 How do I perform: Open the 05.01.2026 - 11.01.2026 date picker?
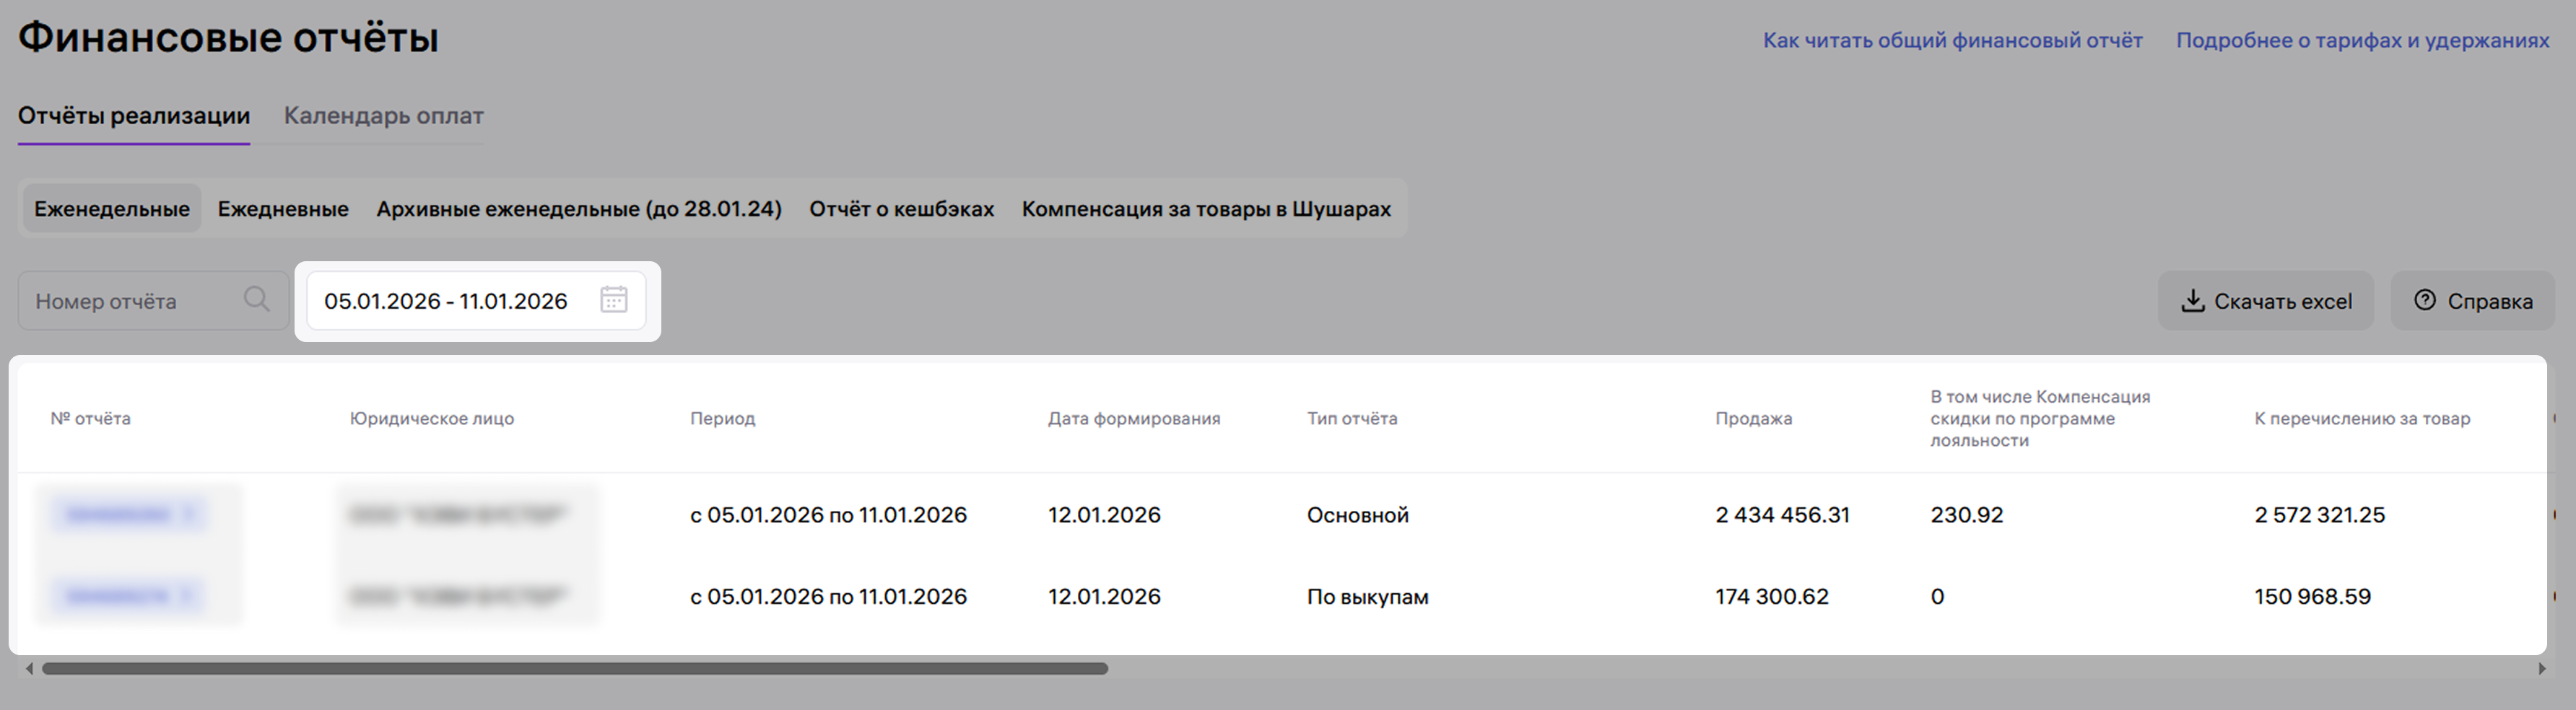tap(446, 301)
